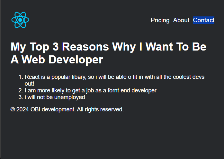Click the list number 1 marker
Viewport: 224px width, 159px height.
tap(21, 77)
